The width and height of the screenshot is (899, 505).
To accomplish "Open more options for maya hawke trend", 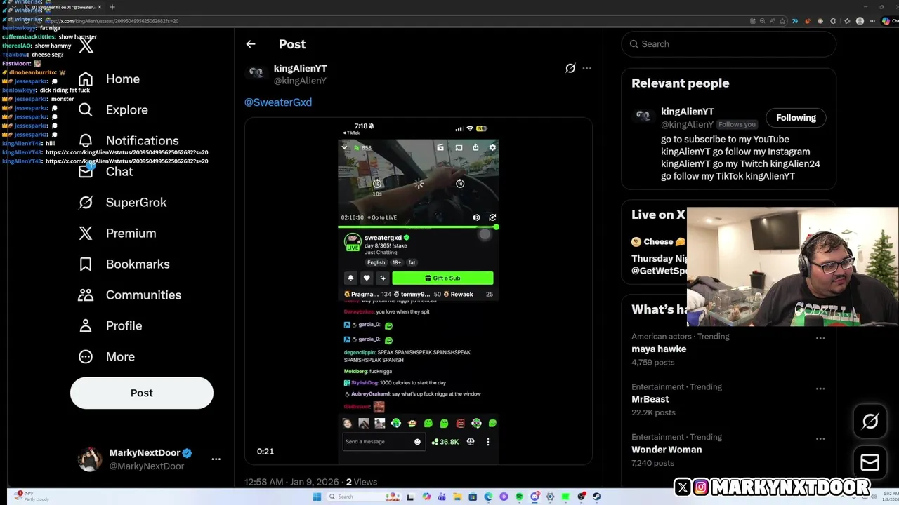I will [820, 338].
